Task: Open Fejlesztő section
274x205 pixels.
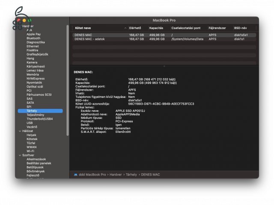Action: point(33,175)
